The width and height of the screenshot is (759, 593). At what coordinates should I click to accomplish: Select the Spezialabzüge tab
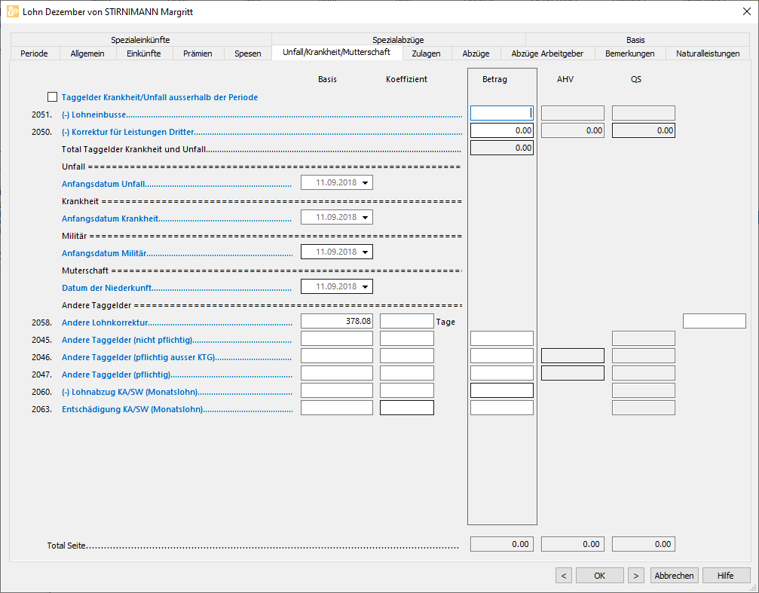point(399,40)
